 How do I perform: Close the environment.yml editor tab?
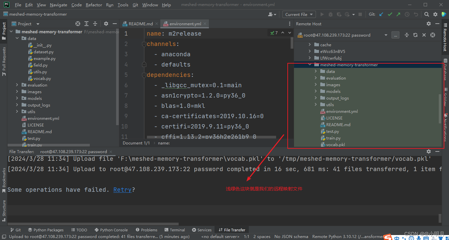(x=205, y=24)
